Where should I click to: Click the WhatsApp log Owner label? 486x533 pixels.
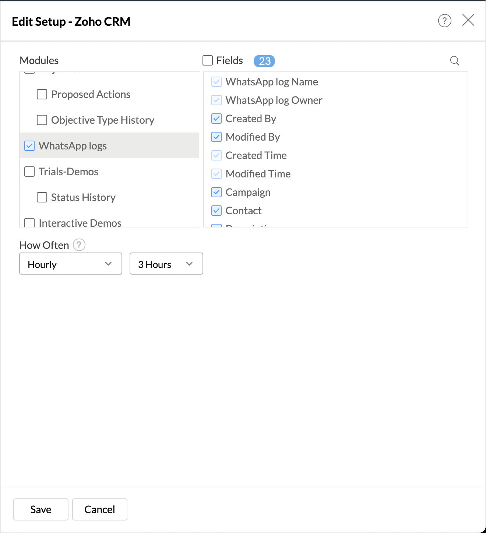[274, 100]
